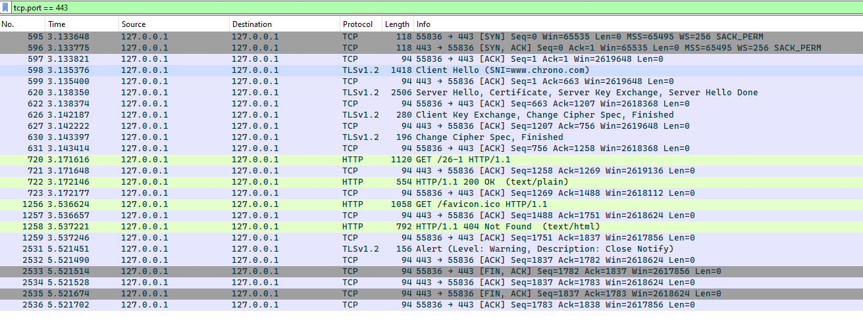Sort by the Info column header
Image resolution: width=863 pixels, height=322 pixels.
tap(638, 24)
